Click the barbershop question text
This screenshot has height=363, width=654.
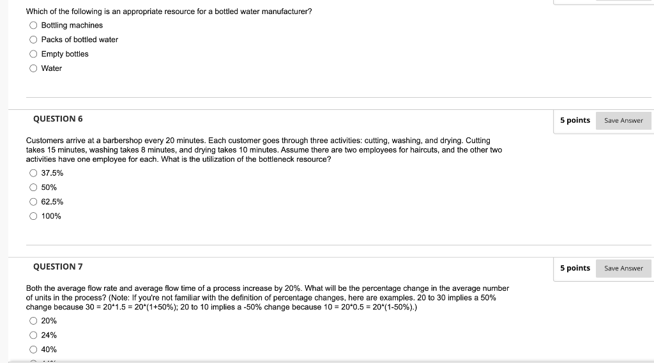[264, 150]
